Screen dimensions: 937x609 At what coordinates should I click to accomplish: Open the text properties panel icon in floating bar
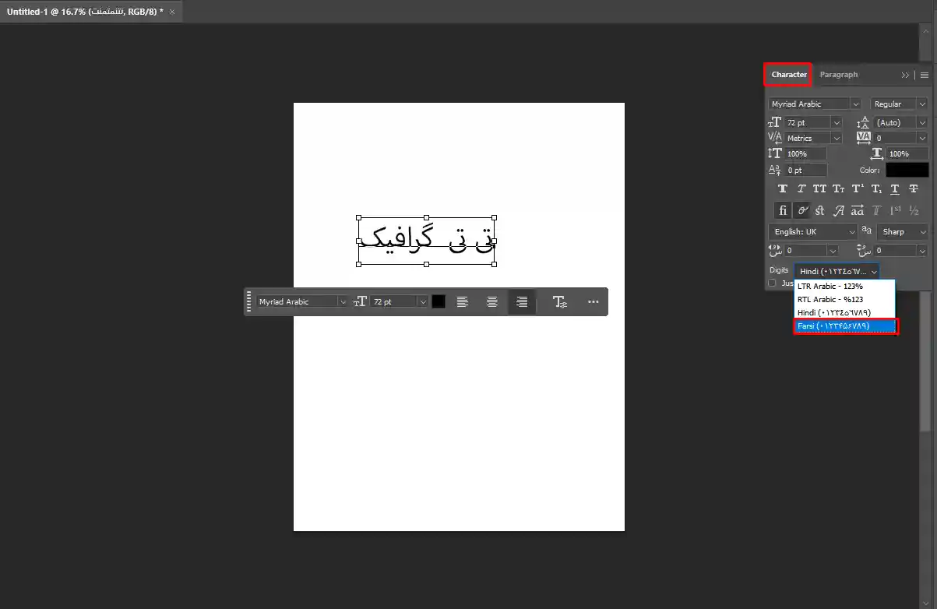coord(559,302)
